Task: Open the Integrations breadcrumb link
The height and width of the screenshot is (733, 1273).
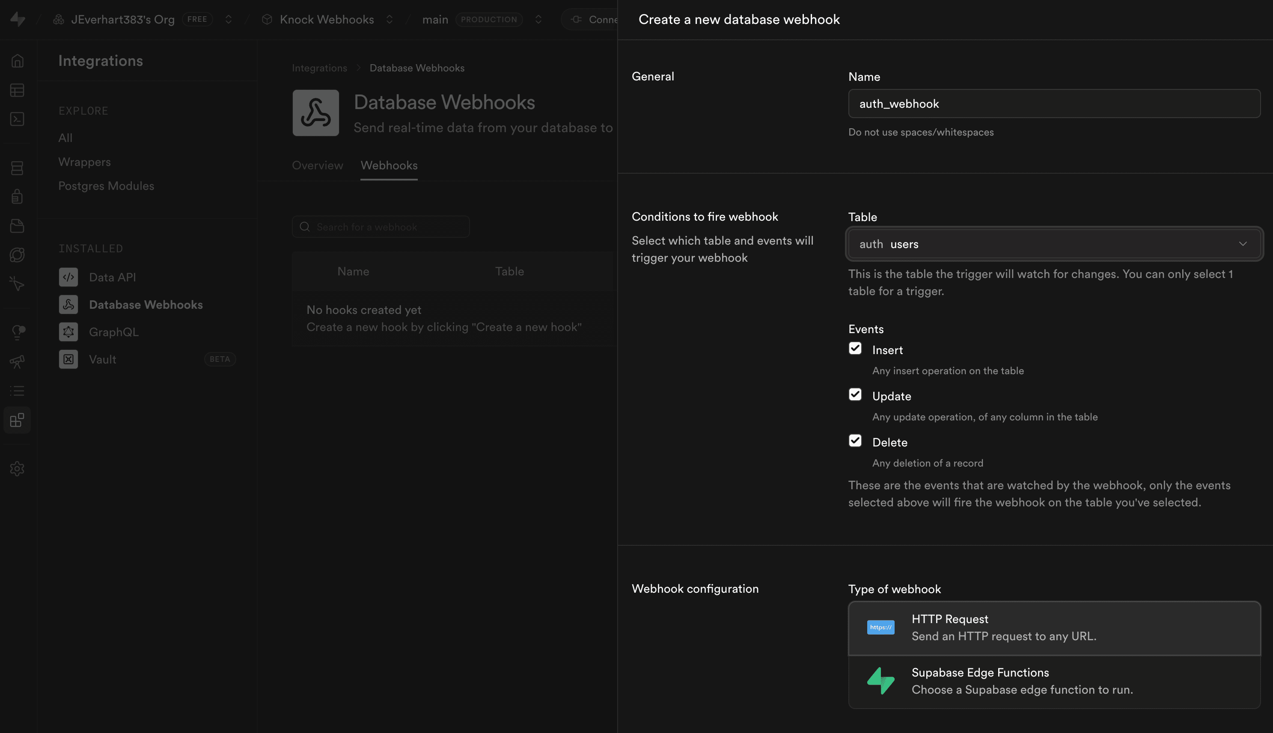Action: [319, 68]
